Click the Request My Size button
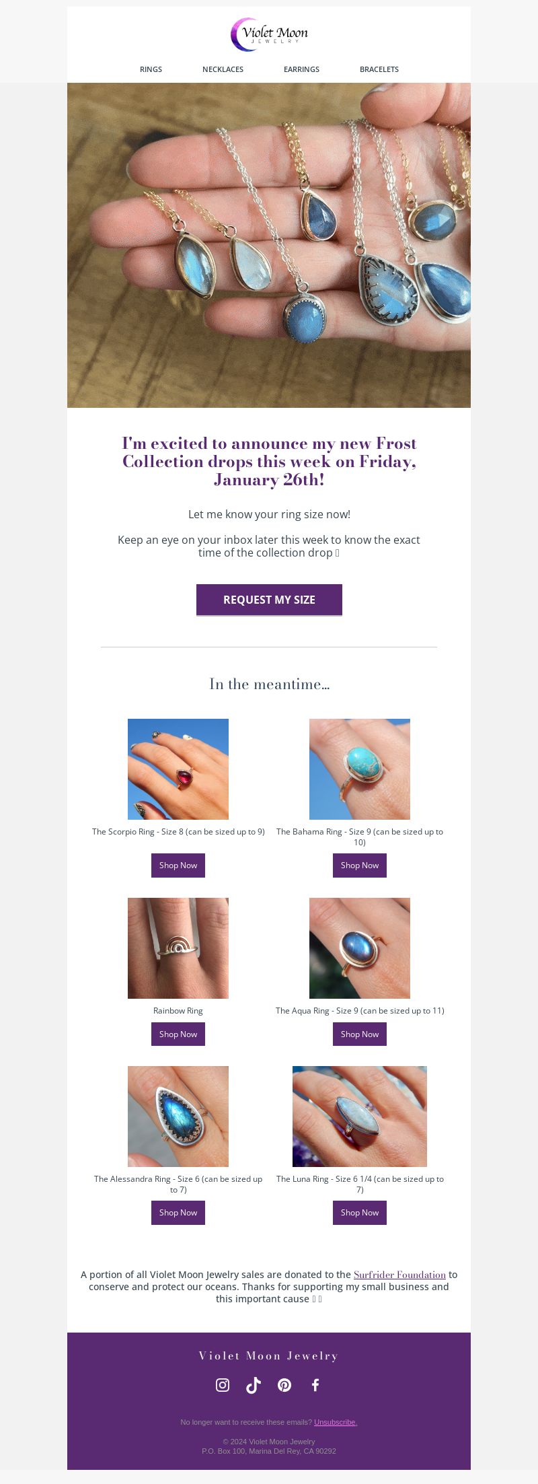The width and height of the screenshot is (538, 1484). pos(269,600)
